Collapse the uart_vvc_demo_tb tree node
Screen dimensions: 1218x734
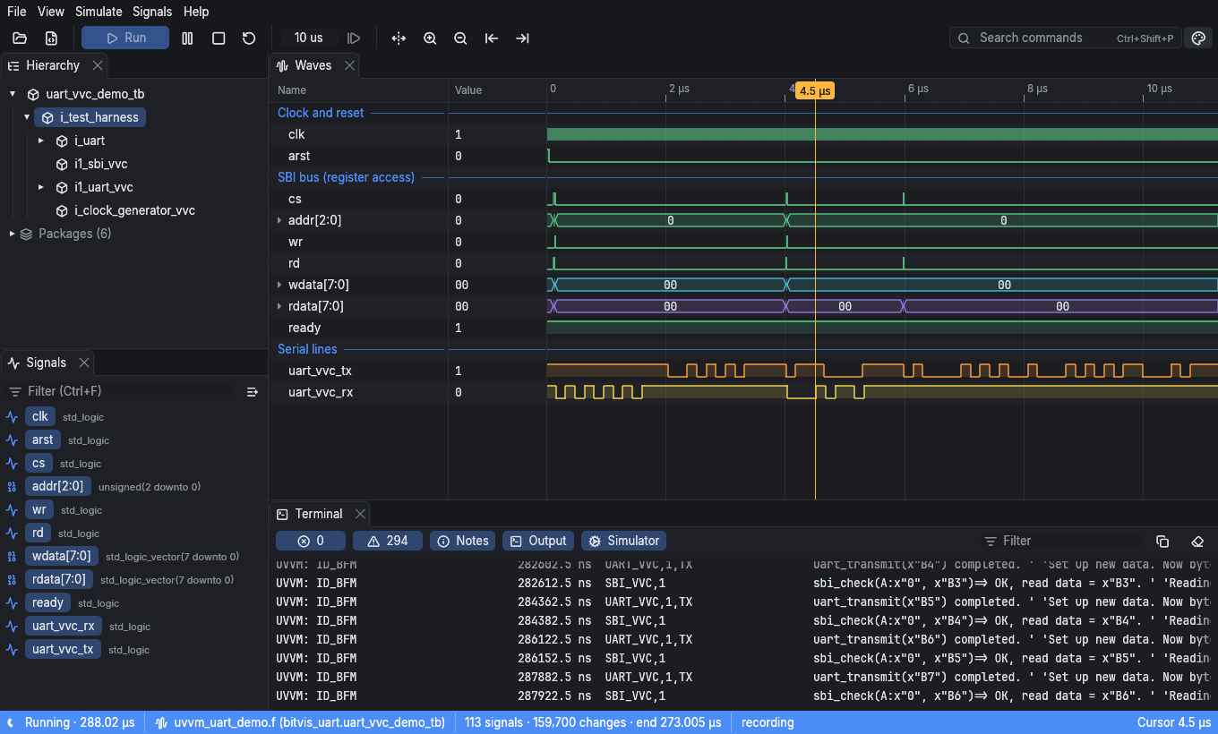pyautogui.click(x=13, y=94)
